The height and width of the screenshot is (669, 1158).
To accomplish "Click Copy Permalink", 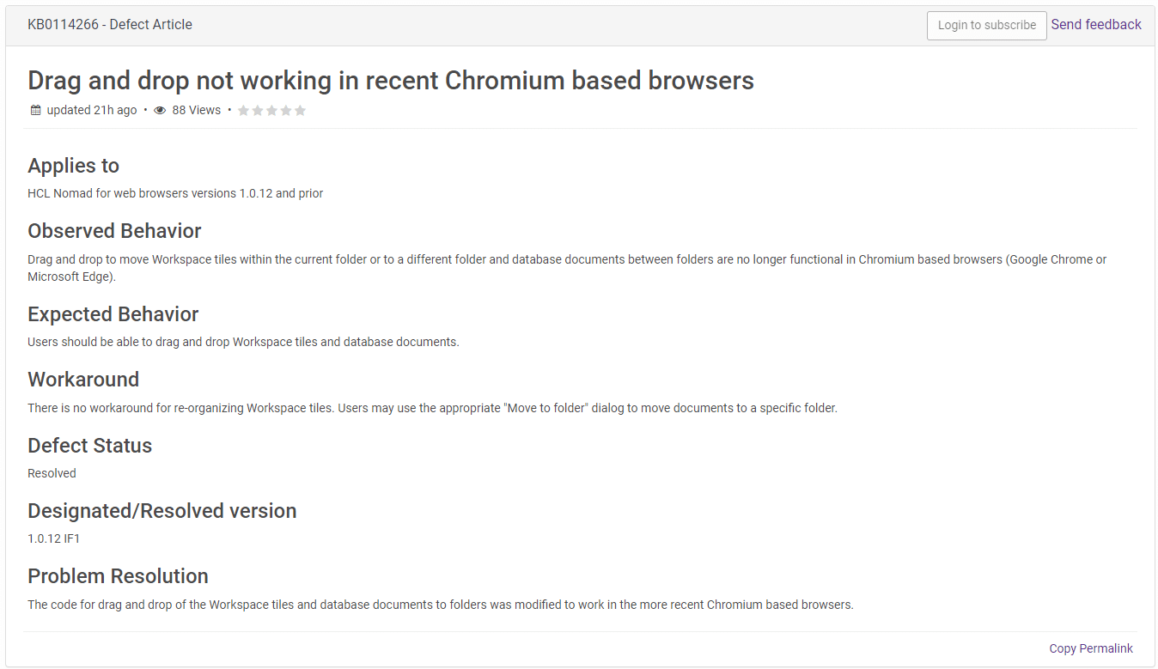I will [x=1091, y=648].
